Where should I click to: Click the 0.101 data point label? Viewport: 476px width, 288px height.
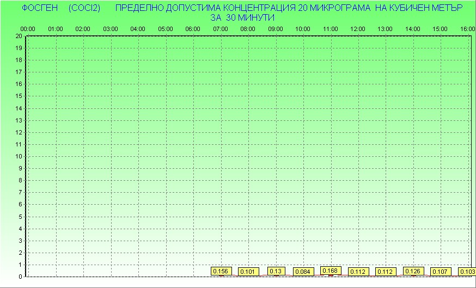pos(248,272)
